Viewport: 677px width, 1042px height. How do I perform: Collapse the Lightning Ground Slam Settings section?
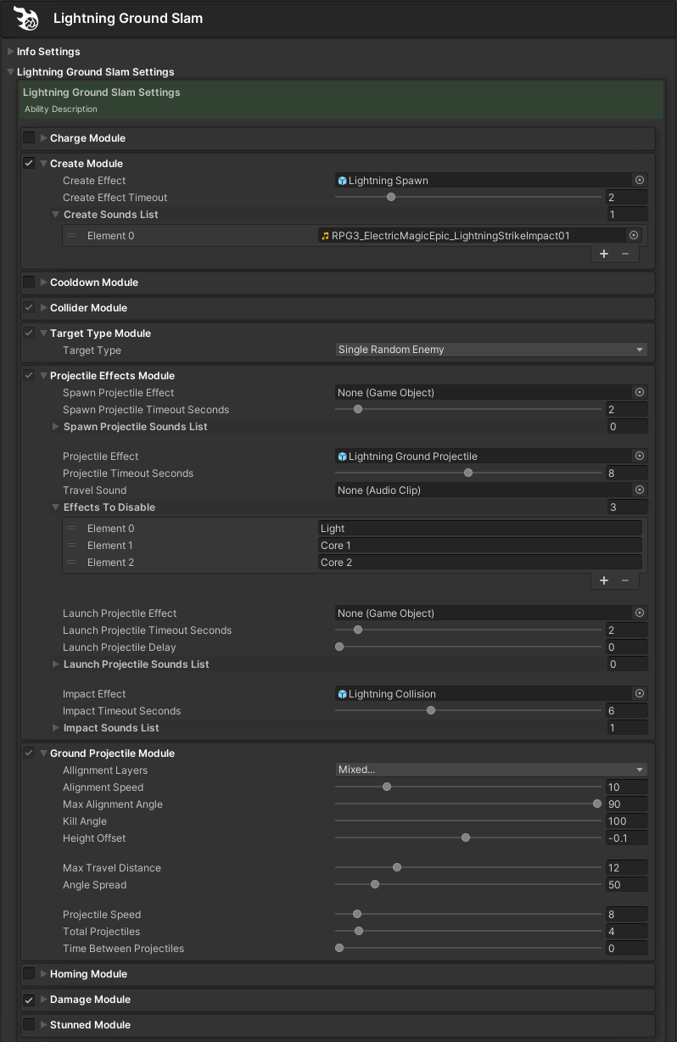[x=11, y=72]
